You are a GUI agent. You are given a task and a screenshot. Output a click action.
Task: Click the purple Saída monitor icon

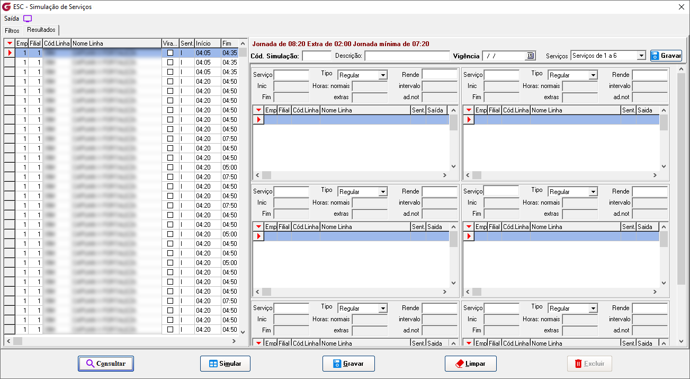point(28,19)
